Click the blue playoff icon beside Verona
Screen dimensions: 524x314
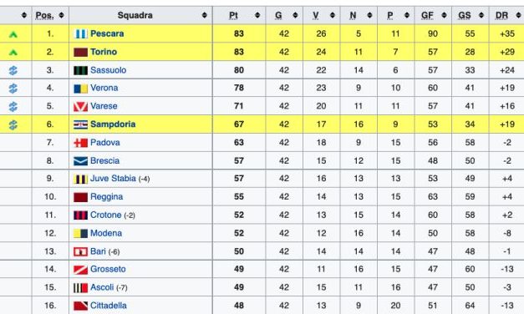(13, 89)
